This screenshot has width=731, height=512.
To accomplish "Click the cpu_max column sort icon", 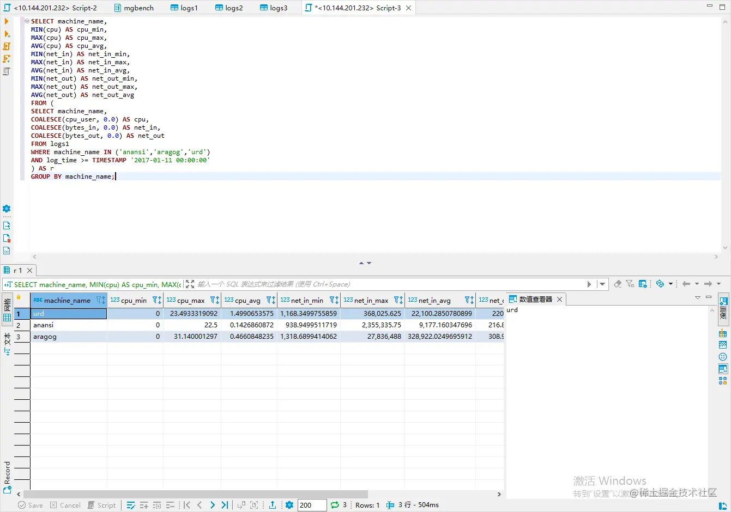I will click(x=215, y=300).
